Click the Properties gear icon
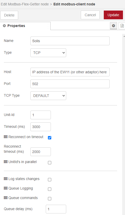 [4, 26]
